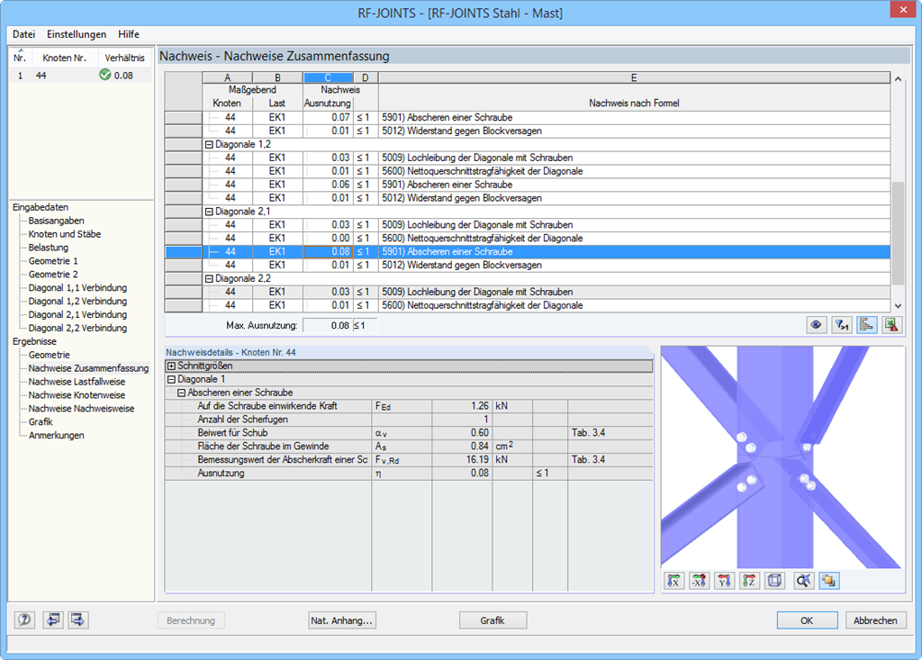Select Grafik in the results tree
922x660 pixels.
click(x=41, y=421)
